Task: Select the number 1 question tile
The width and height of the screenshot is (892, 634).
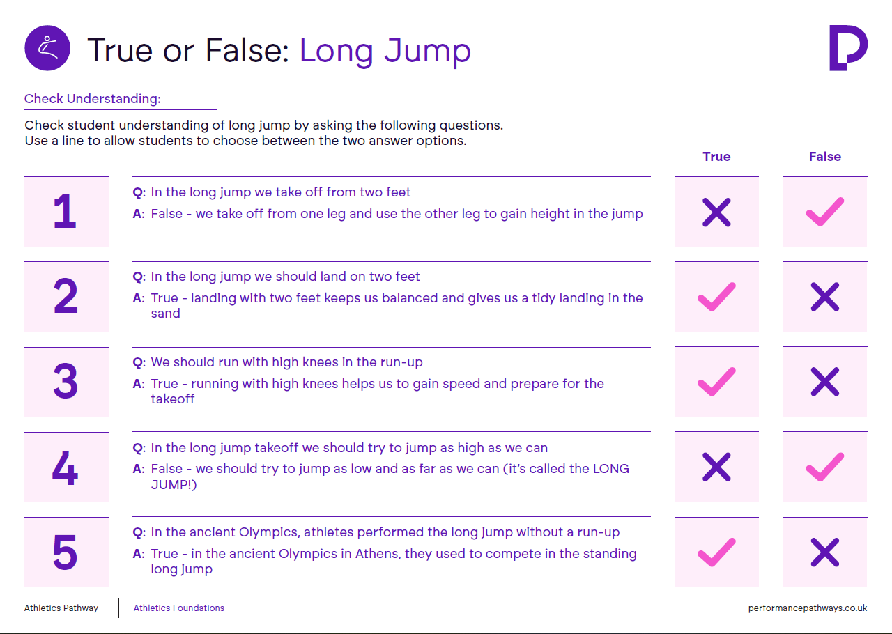Action: pos(66,212)
